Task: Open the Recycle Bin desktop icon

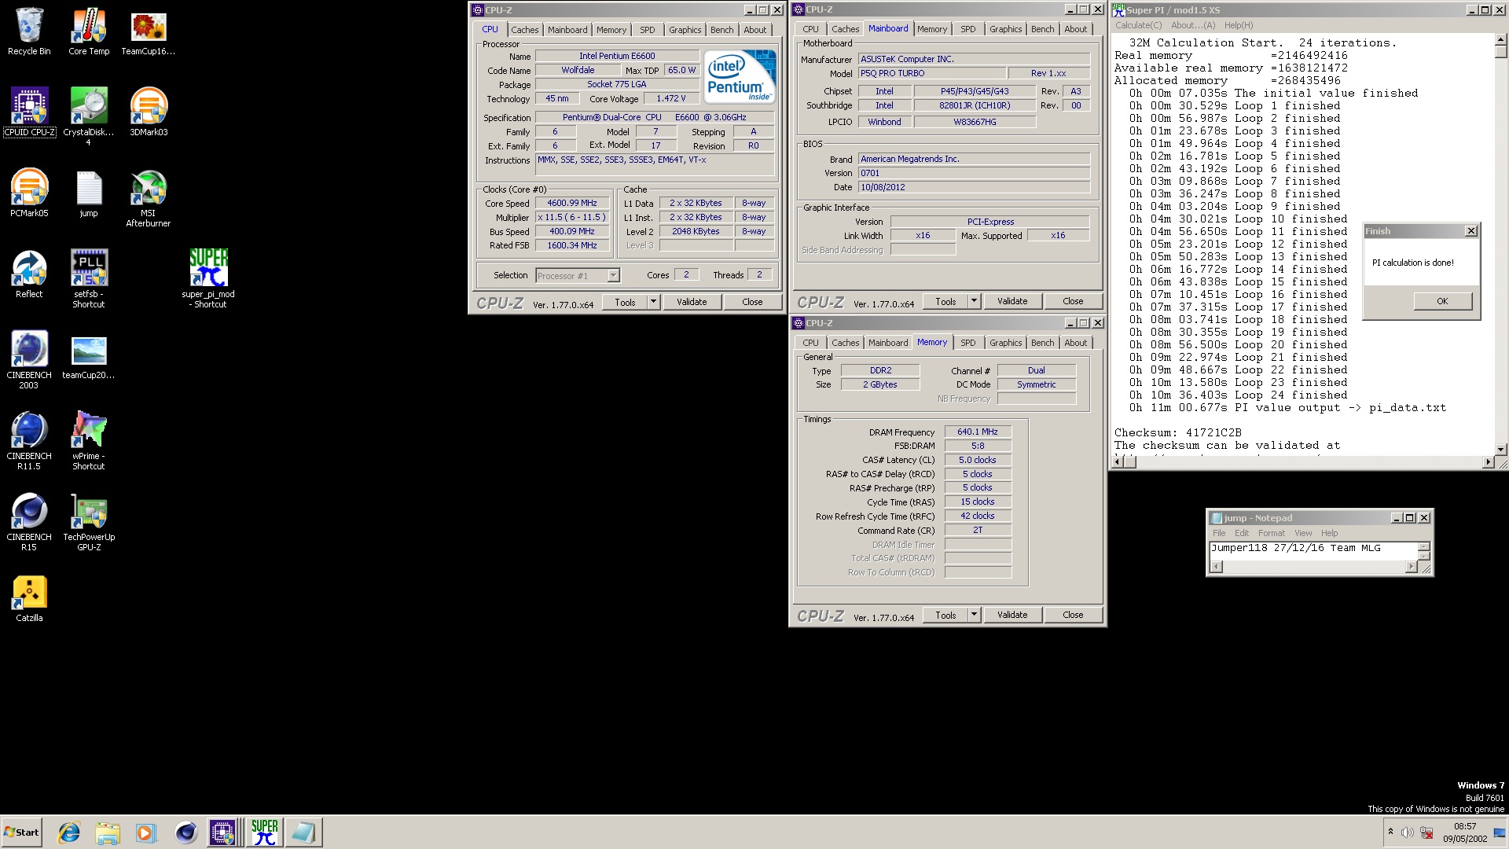Action: pyautogui.click(x=29, y=31)
